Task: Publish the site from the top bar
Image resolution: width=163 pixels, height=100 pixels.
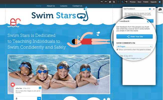Action: point(146,2)
